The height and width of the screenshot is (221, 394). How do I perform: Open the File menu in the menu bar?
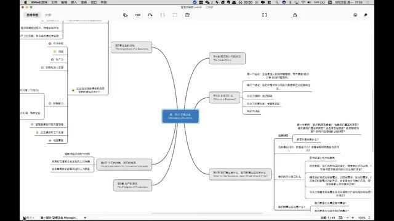[54, 2]
